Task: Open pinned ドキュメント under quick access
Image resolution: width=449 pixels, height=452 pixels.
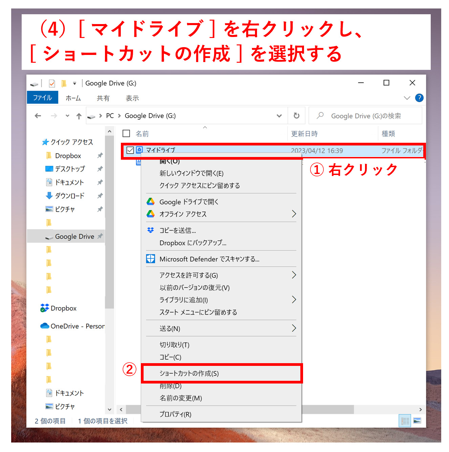Action: pos(65,182)
